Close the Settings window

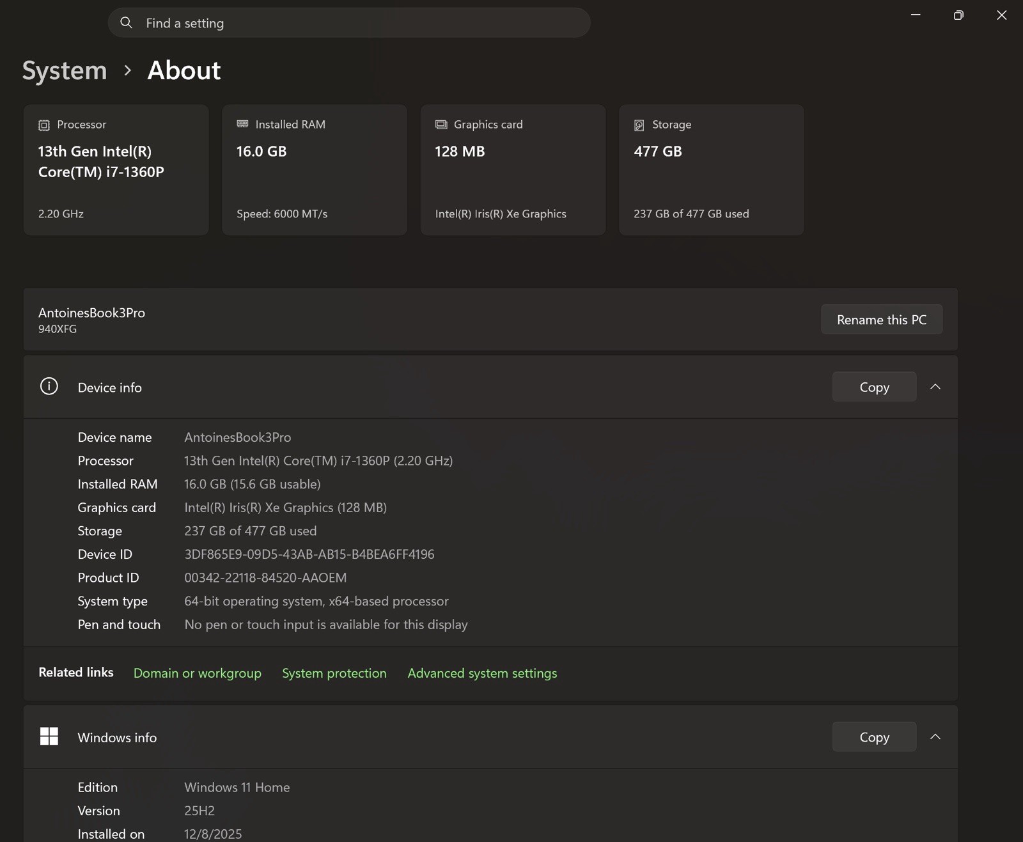(x=1001, y=15)
